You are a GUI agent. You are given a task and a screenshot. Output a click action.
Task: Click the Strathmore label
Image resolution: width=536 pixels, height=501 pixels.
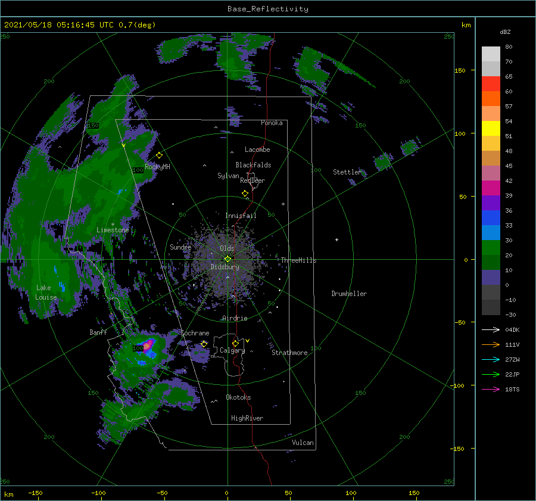tap(289, 353)
